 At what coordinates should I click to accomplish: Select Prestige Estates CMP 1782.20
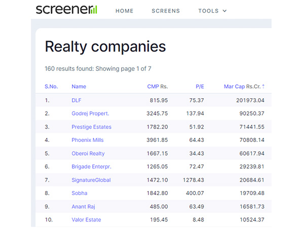(x=157, y=127)
